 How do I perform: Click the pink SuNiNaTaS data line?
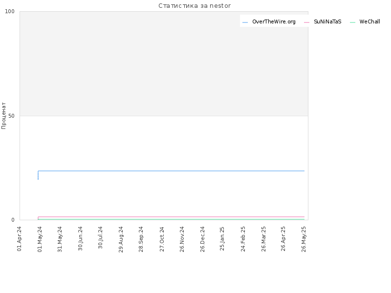(171, 217)
